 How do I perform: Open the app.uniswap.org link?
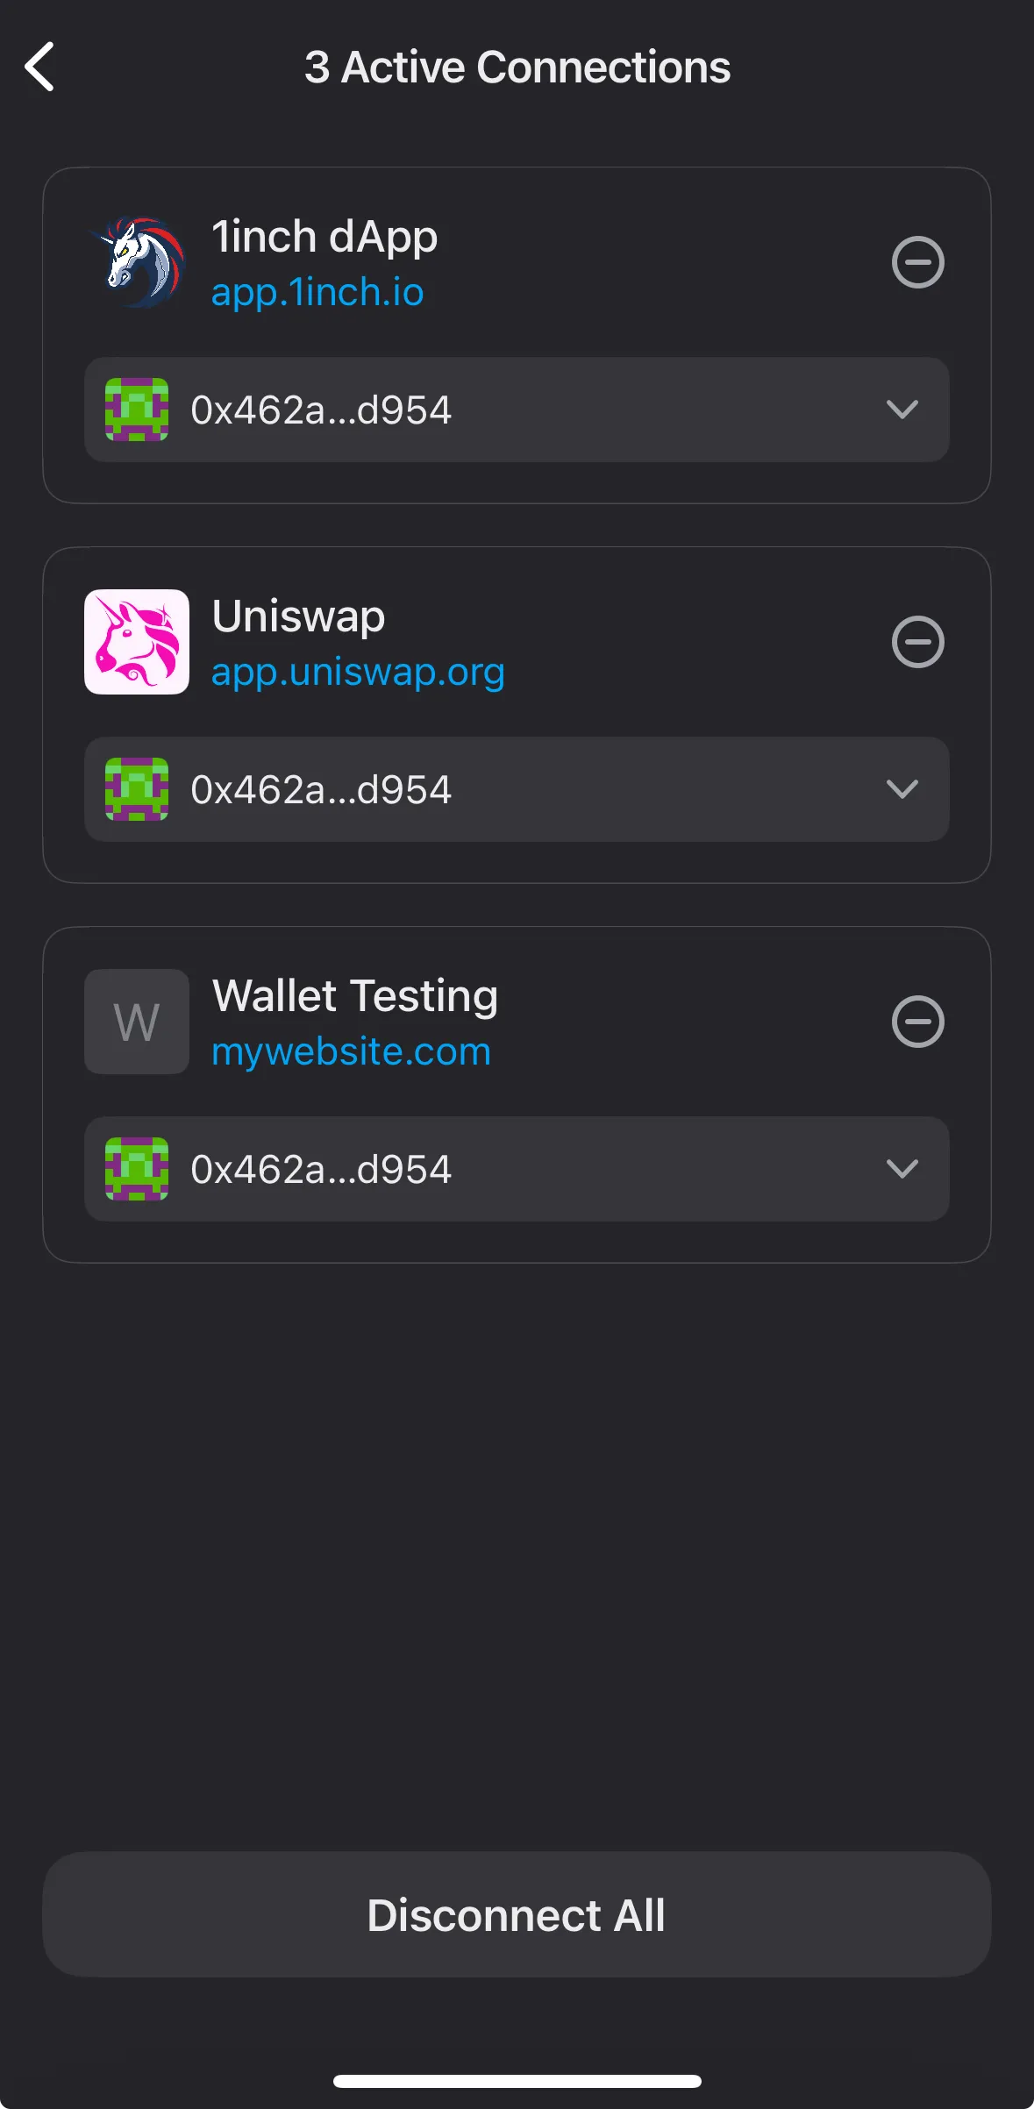click(x=358, y=673)
